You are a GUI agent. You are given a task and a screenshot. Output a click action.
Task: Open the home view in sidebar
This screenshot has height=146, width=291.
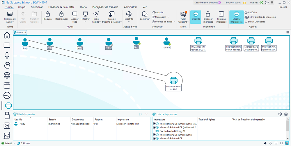click(x=7, y=35)
